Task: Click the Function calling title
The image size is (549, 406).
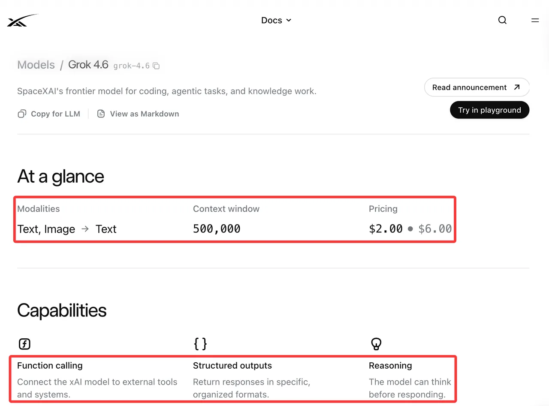Action: tap(50, 366)
